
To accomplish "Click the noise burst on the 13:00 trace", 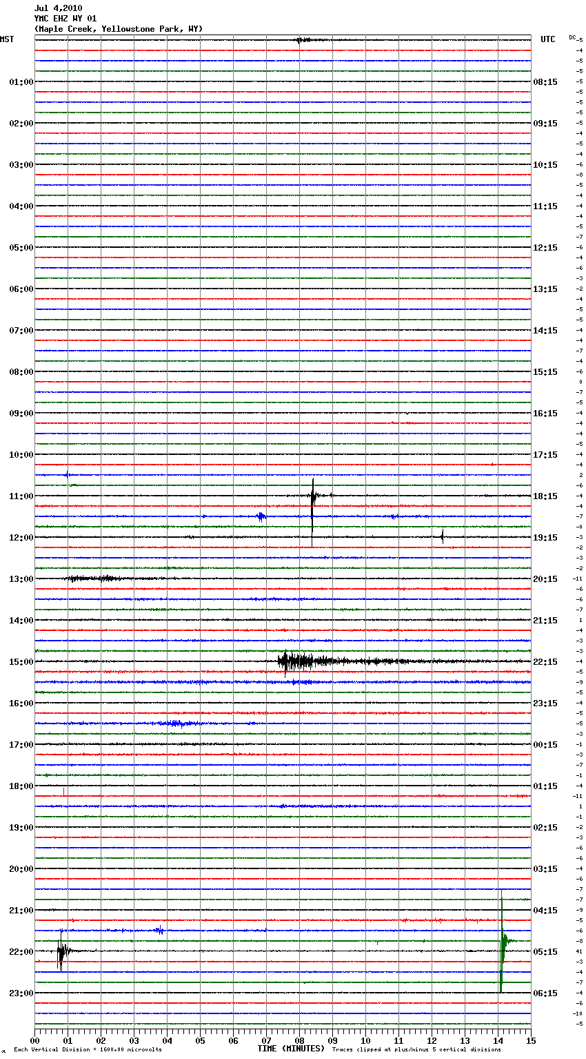I will (93, 579).
